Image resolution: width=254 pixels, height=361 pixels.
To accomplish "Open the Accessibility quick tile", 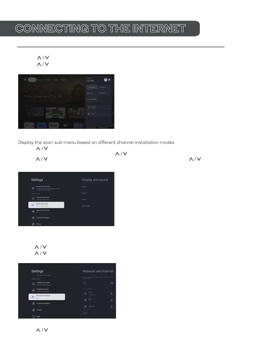I will [92, 99].
